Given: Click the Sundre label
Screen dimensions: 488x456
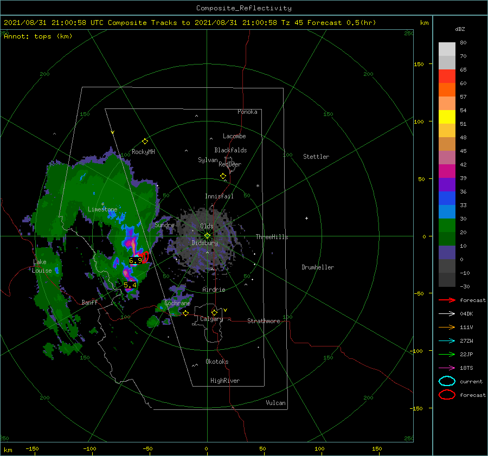Looking at the screenshot, I should click(x=165, y=225).
